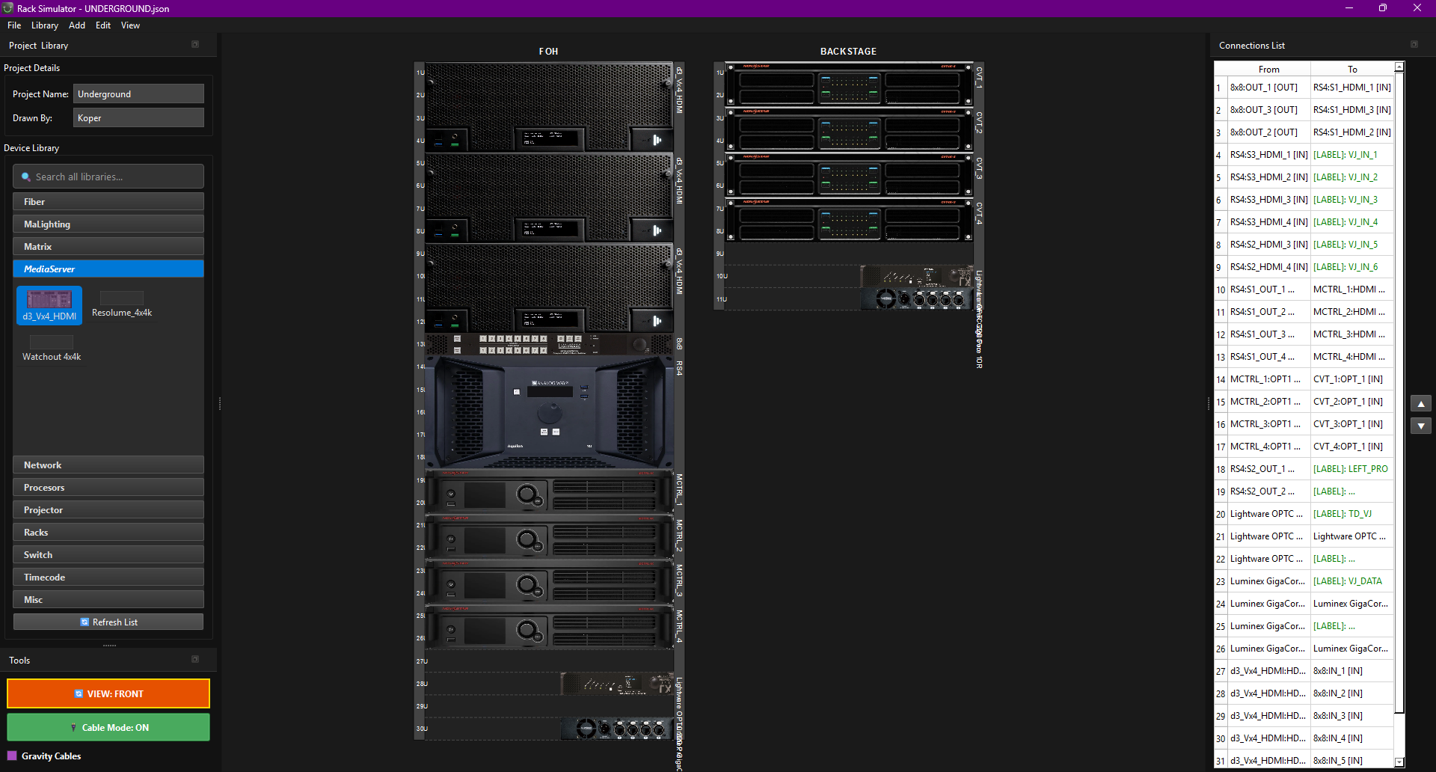
Task: Click the Project Name input field
Action: coord(138,94)
